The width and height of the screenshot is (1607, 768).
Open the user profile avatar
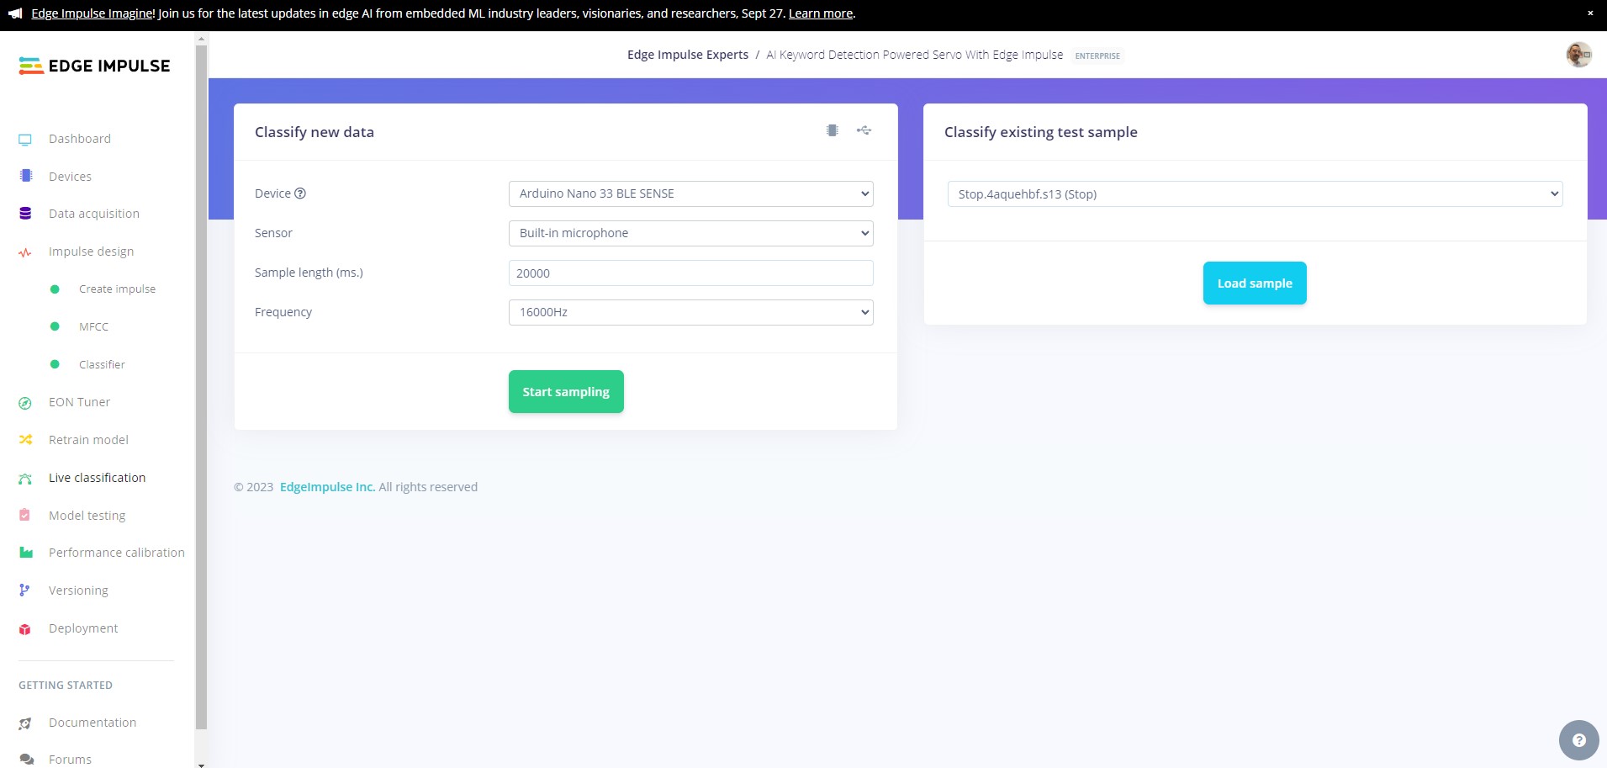[x=1578, y=55]
